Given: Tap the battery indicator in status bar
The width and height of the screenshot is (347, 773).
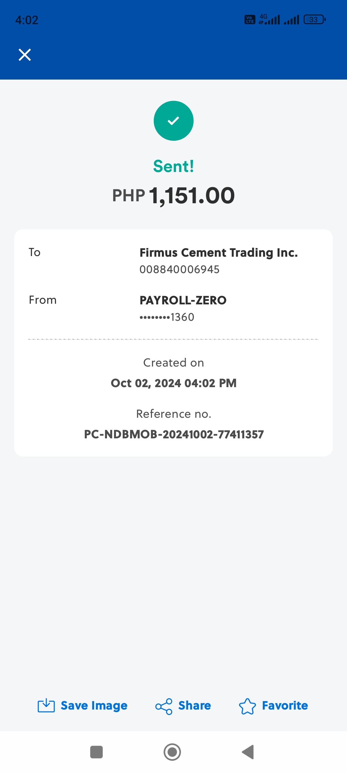Looking at the screenshot, I should (315, 20).
